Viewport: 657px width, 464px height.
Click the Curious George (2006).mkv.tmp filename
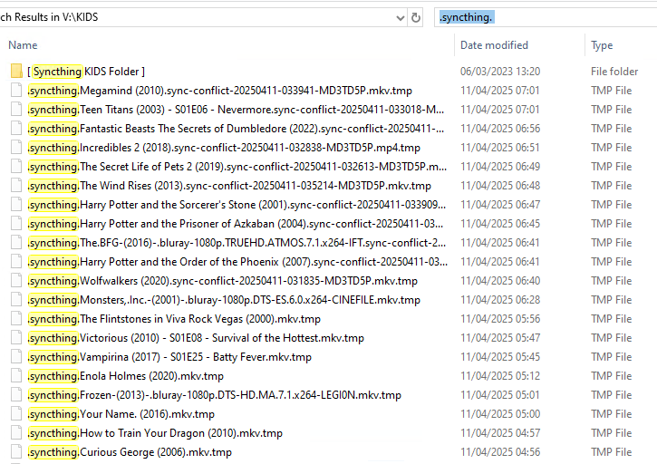coord(130,452)
